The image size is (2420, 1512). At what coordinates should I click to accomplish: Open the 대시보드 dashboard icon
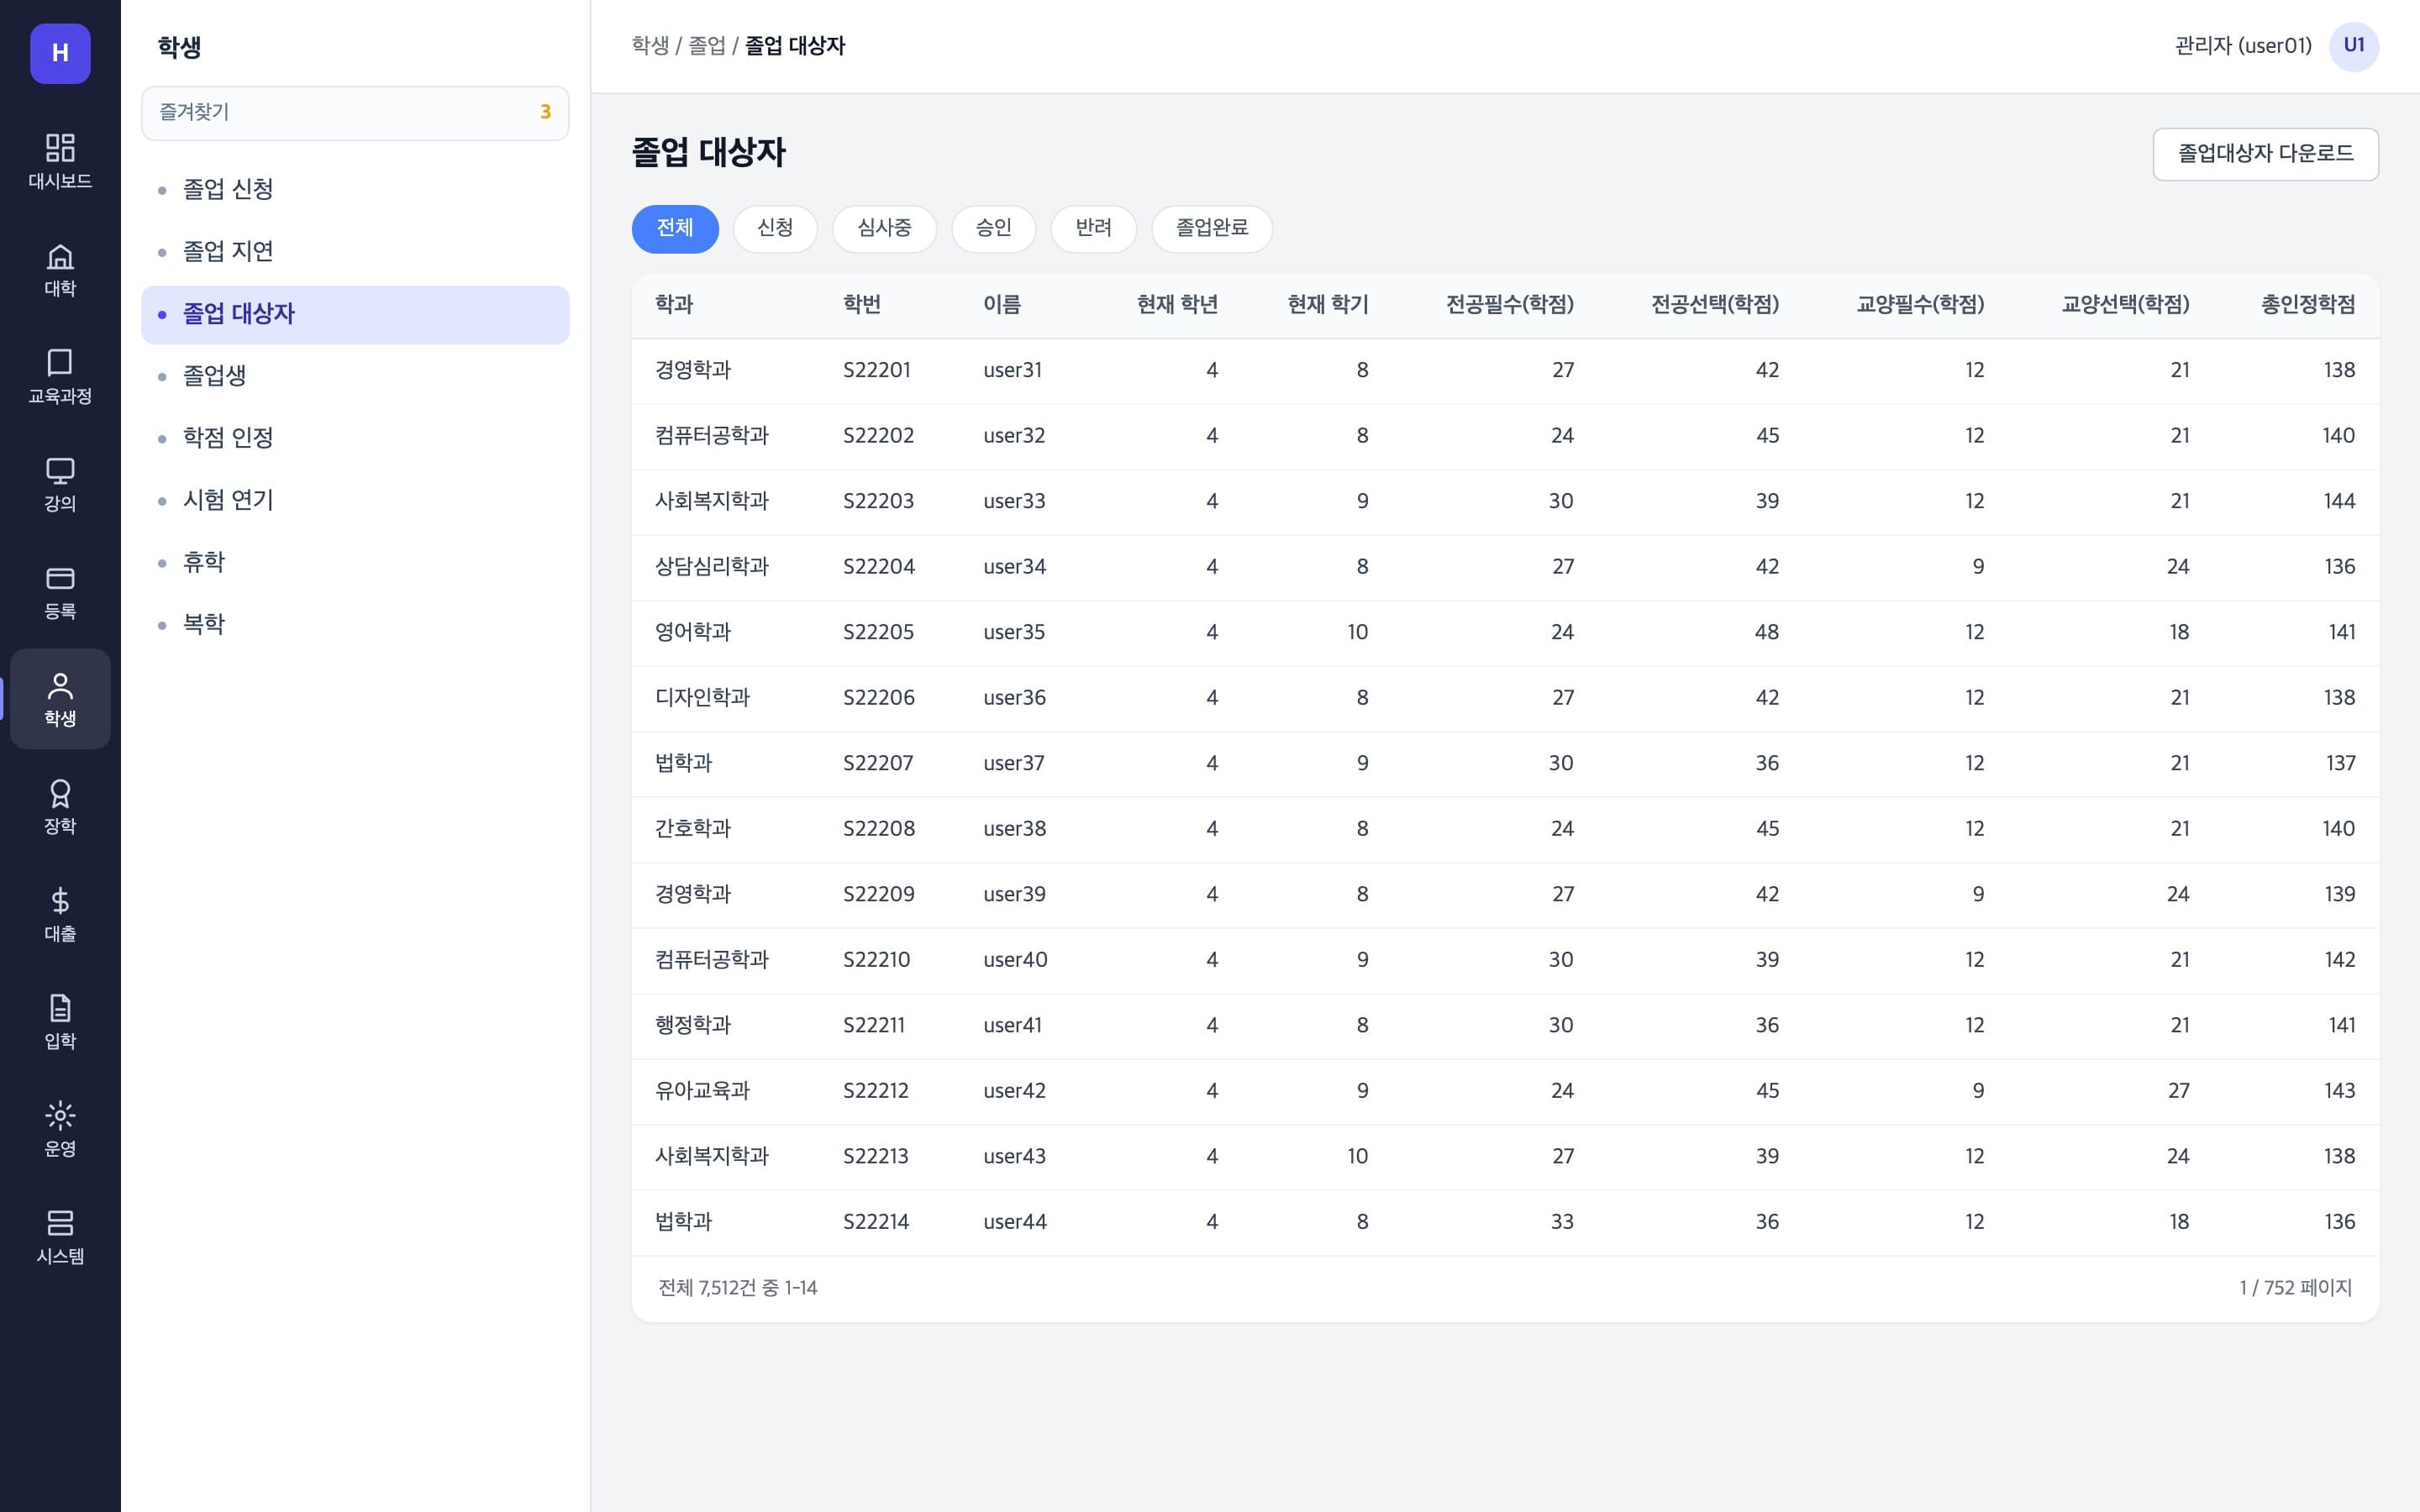[x=60, y=161]
